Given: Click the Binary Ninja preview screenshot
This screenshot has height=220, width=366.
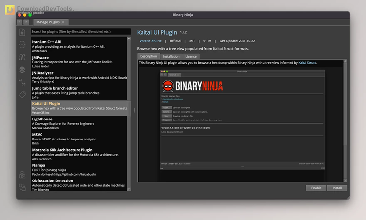Looking at the screenshot, I should click(x=242, y=125).
